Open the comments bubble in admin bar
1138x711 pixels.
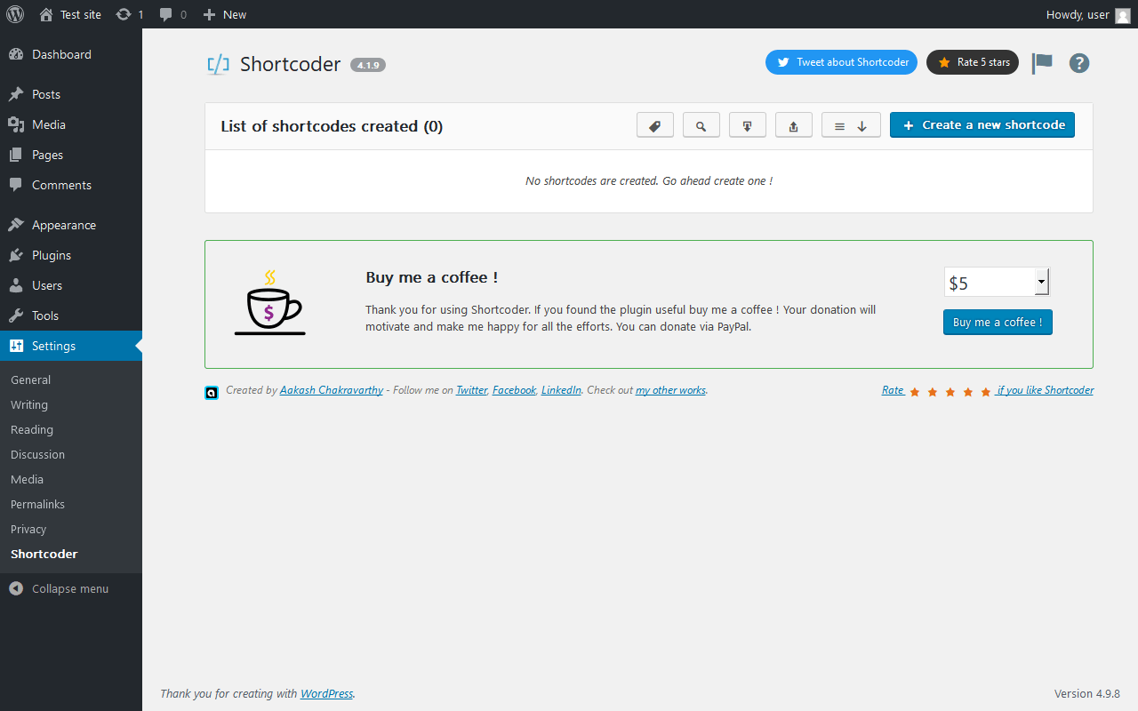coord(172,14)
